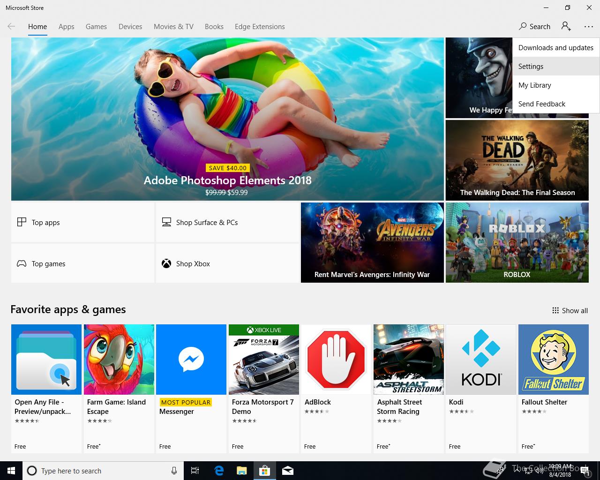600x480 pixels.
Task: Open Asphalt Street Storm Racing card
Action: tap(409, 389)
